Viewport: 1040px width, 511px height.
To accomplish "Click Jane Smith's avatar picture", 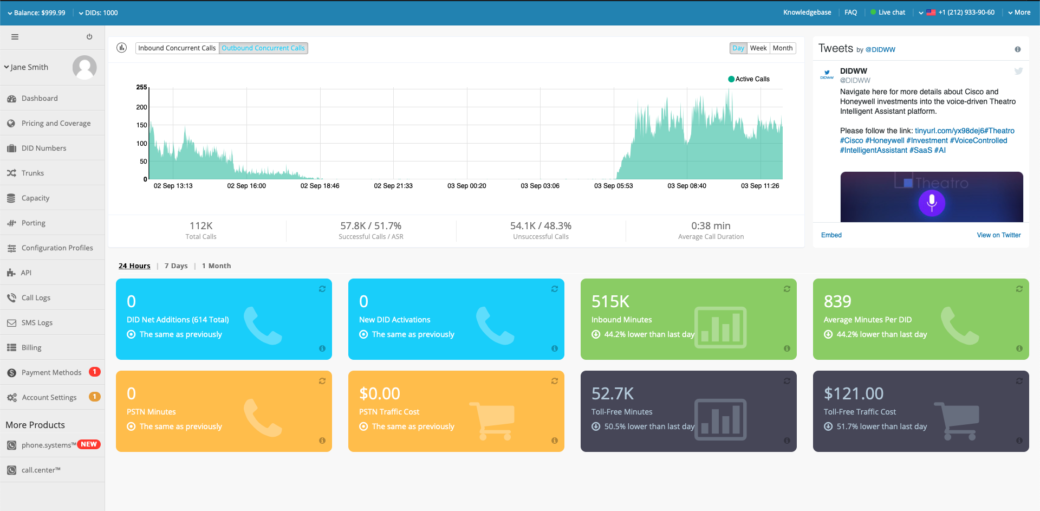I will (84, 67).
